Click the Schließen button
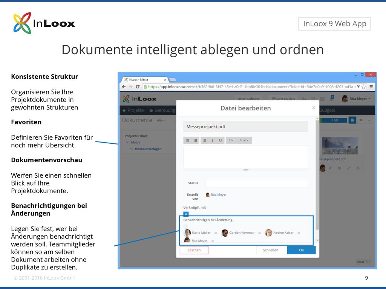The height and width of the screenshot is (289, 386). [x=271, y=250]
